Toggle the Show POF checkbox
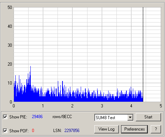165x137 pixels. [5, 131]
